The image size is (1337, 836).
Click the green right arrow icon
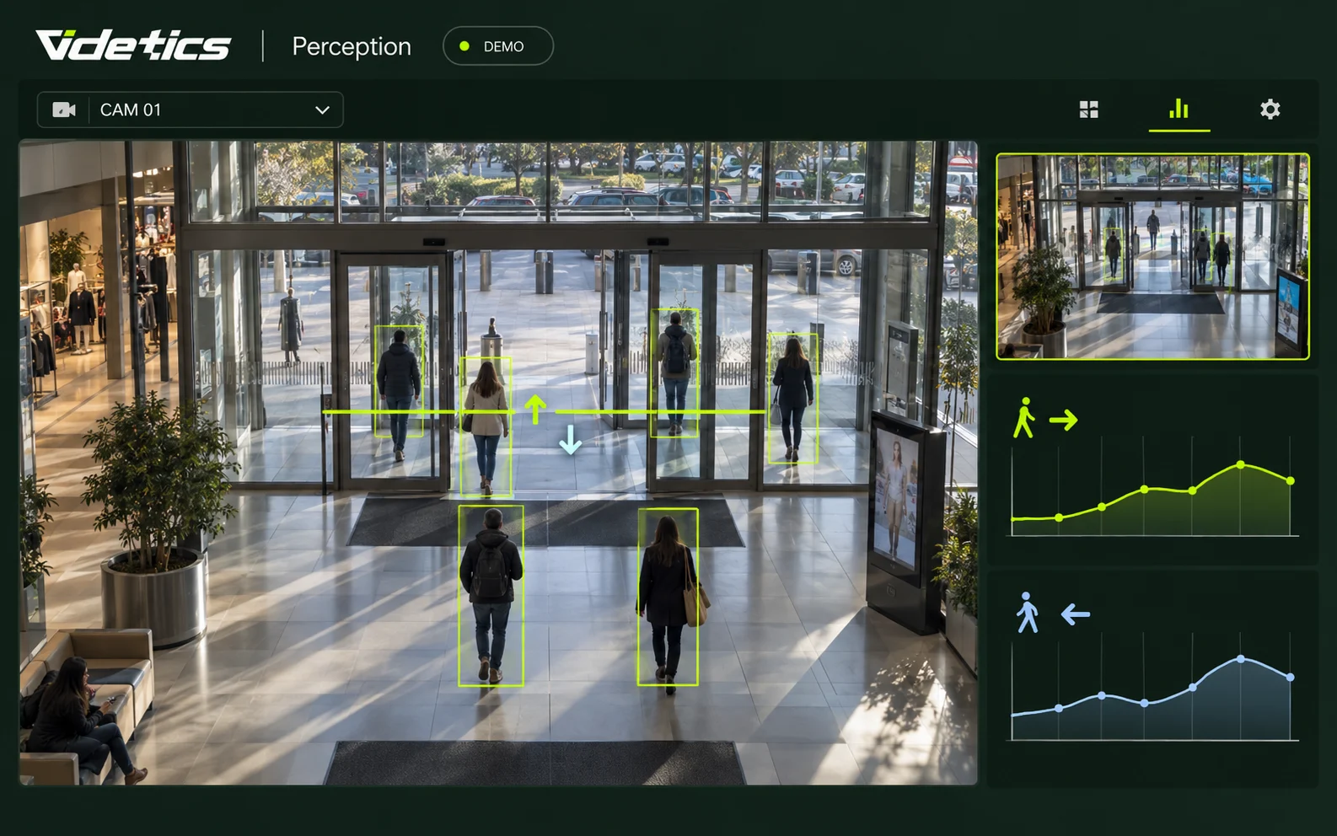point(1064,420)
